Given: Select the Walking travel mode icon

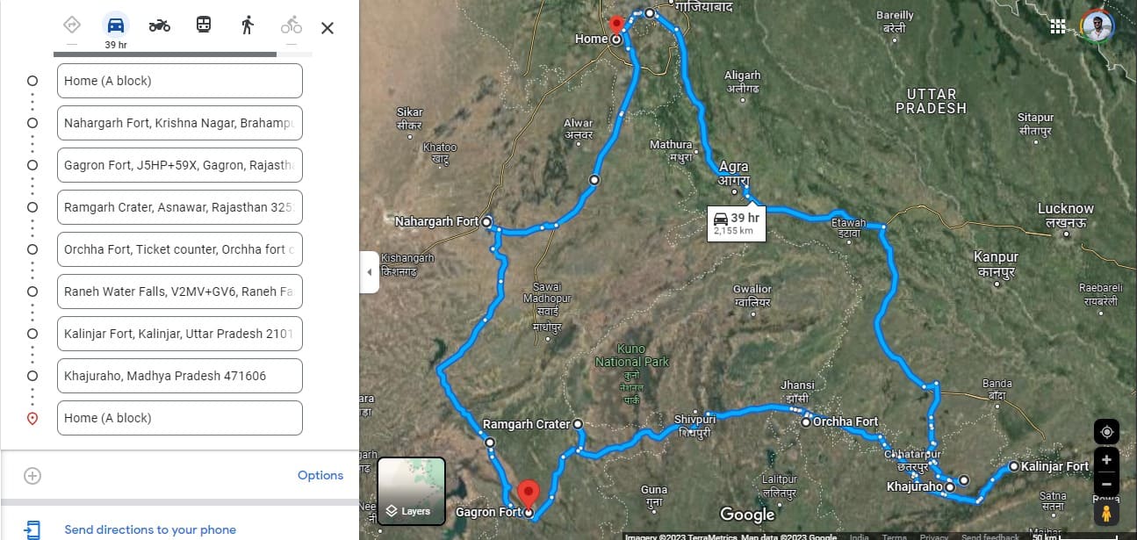Looking at the screenshot, I should (x=248, y=25).
